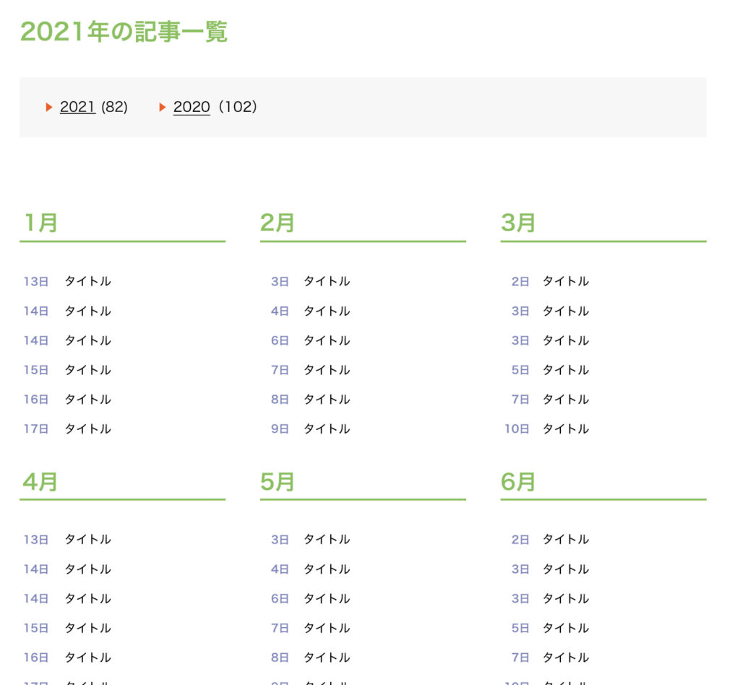Select the 6日 article in 2月
This screenshot has width=740, height=685.
point(327,340)
